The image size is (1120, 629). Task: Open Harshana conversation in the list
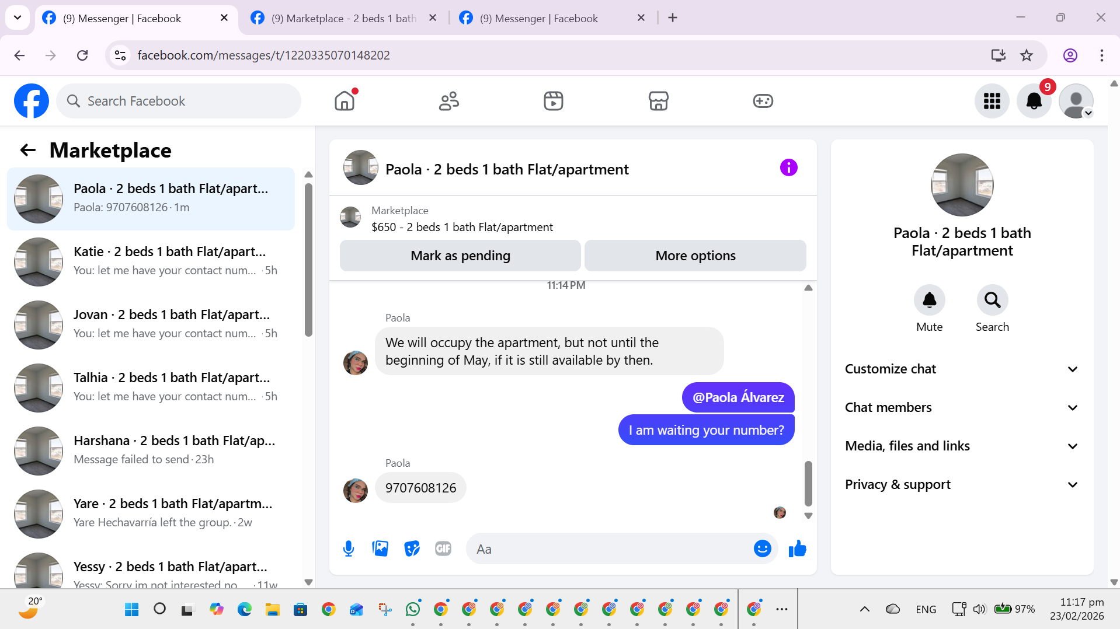[151, 450]
